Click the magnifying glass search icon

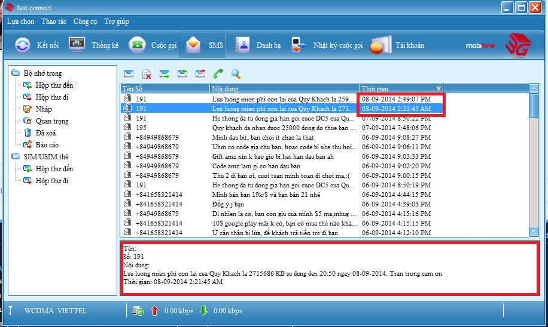pyautogui.click(x=236, y=74)
